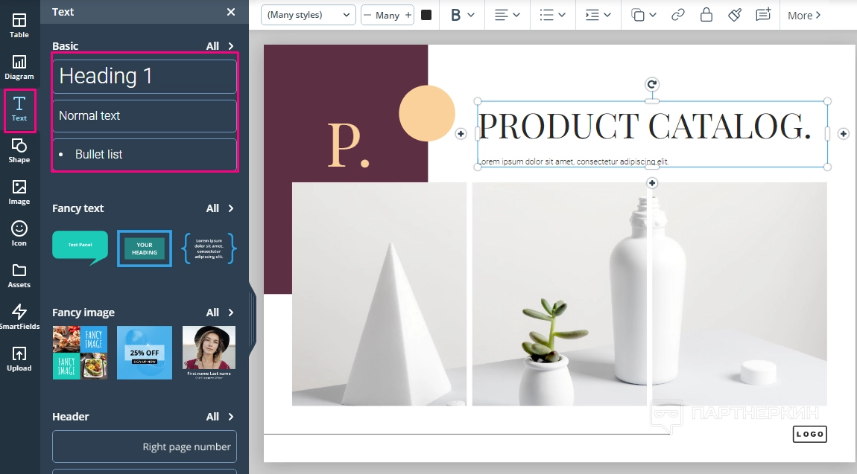Show all Fancy text options
The width and height of the screenshot is (857, 474).
(x=220, y=208)
